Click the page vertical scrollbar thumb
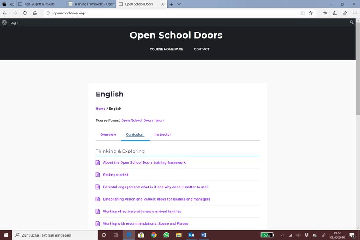Viewport: 360px width, 240px height. (x=358, y=69)
